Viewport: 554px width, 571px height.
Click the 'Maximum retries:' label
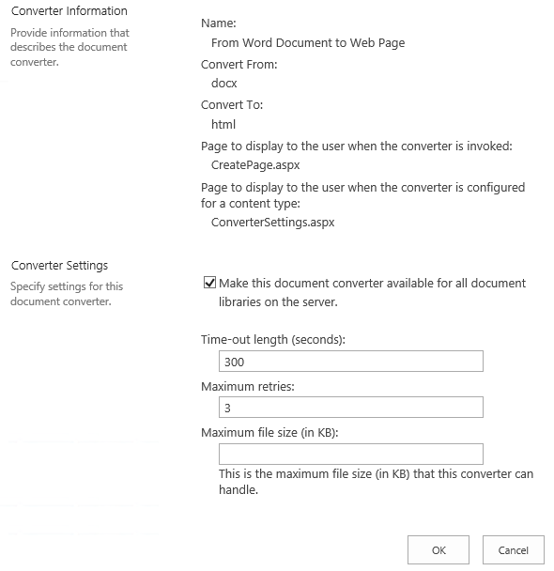click(x=248, y=386)
